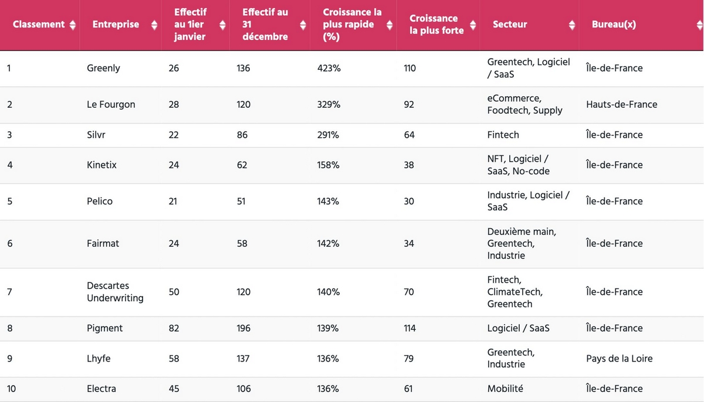The height and width of the screenshot is (402, 704).
Task: Click the Entreprise header label
Action: pyautogui.click(x=116, y=25)
